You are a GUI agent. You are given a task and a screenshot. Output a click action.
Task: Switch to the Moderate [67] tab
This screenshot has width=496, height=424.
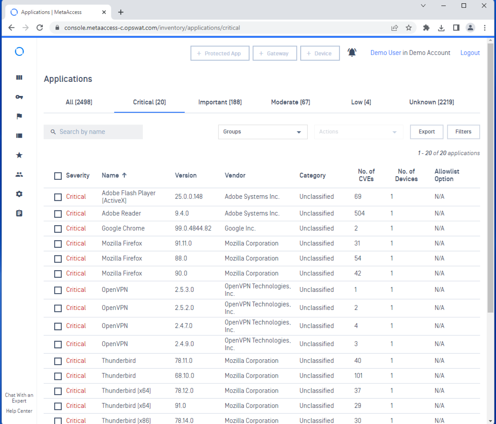pos(291,102)
